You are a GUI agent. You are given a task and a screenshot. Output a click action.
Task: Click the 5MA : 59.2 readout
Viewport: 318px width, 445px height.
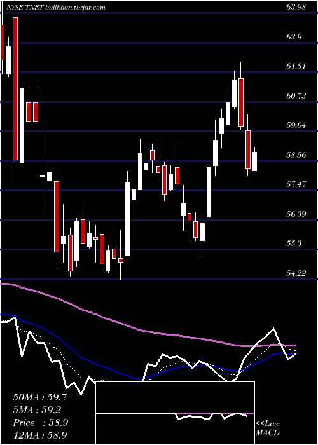coord(37,410)
